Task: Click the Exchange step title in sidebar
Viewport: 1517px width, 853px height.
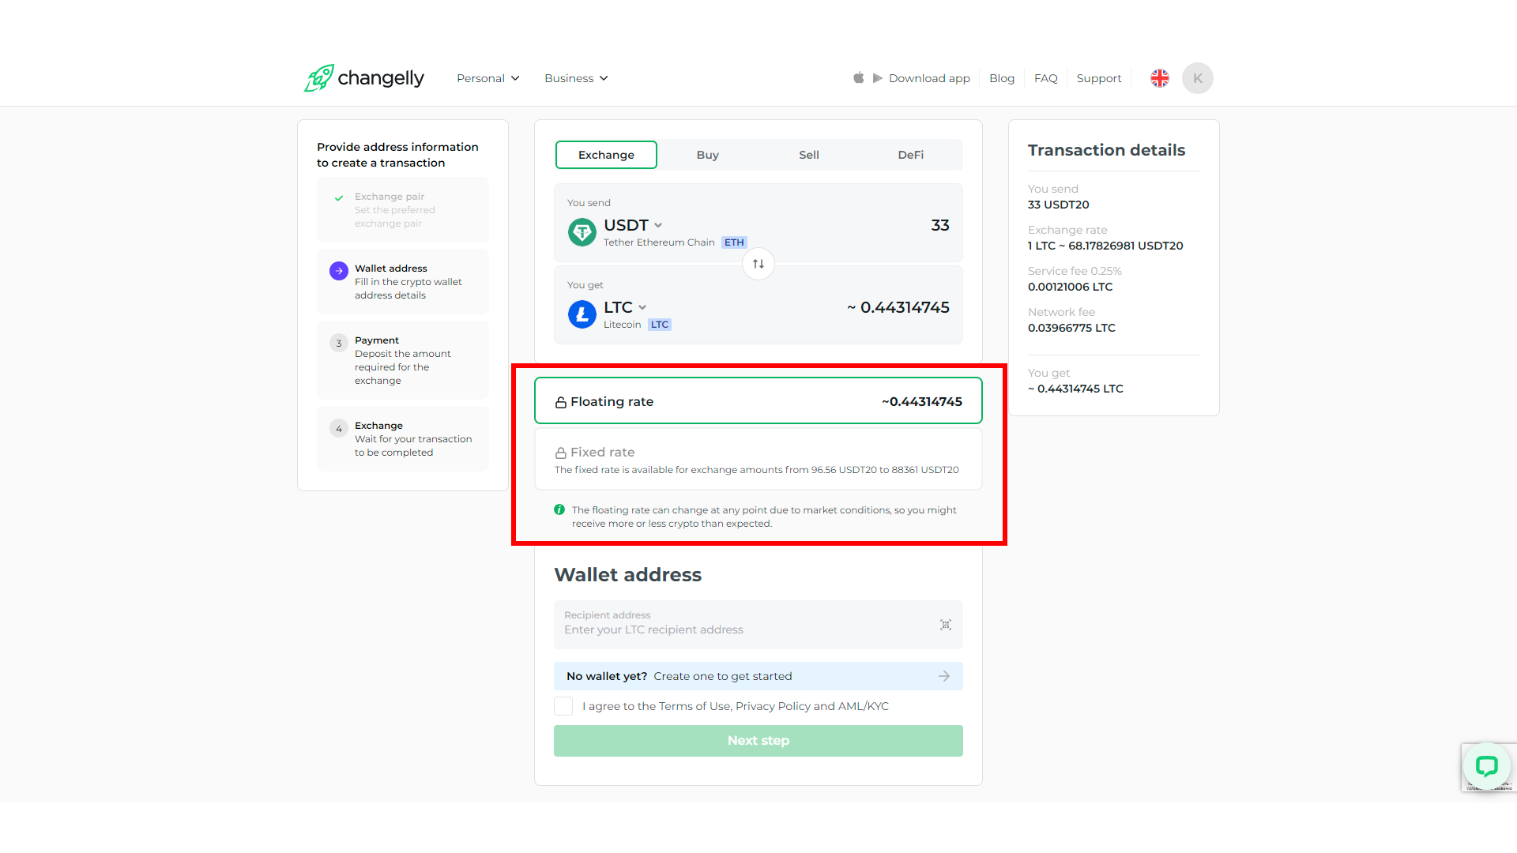Action: point(378,426)
